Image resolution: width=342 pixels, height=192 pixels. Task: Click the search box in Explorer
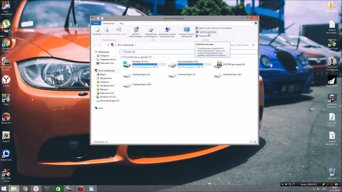click(x=243, y=45)
